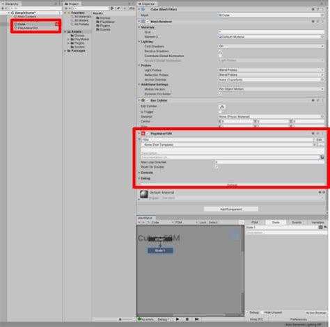330x327 pixels.
Task: Open Light Probes dropdown
Action: tap(271, 70)
